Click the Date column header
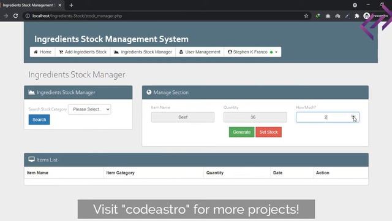Viewport: 392px width, 221px height. (277, 173)
